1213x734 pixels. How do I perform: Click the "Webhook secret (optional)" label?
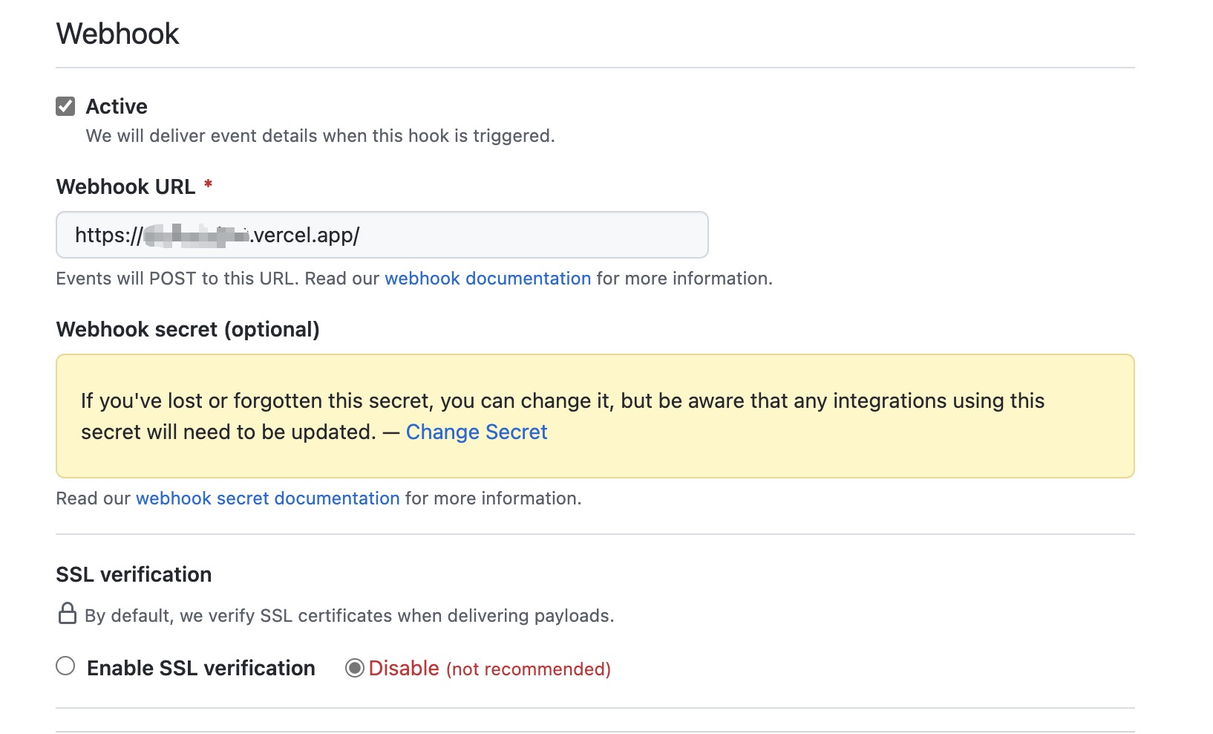[188, 330]
